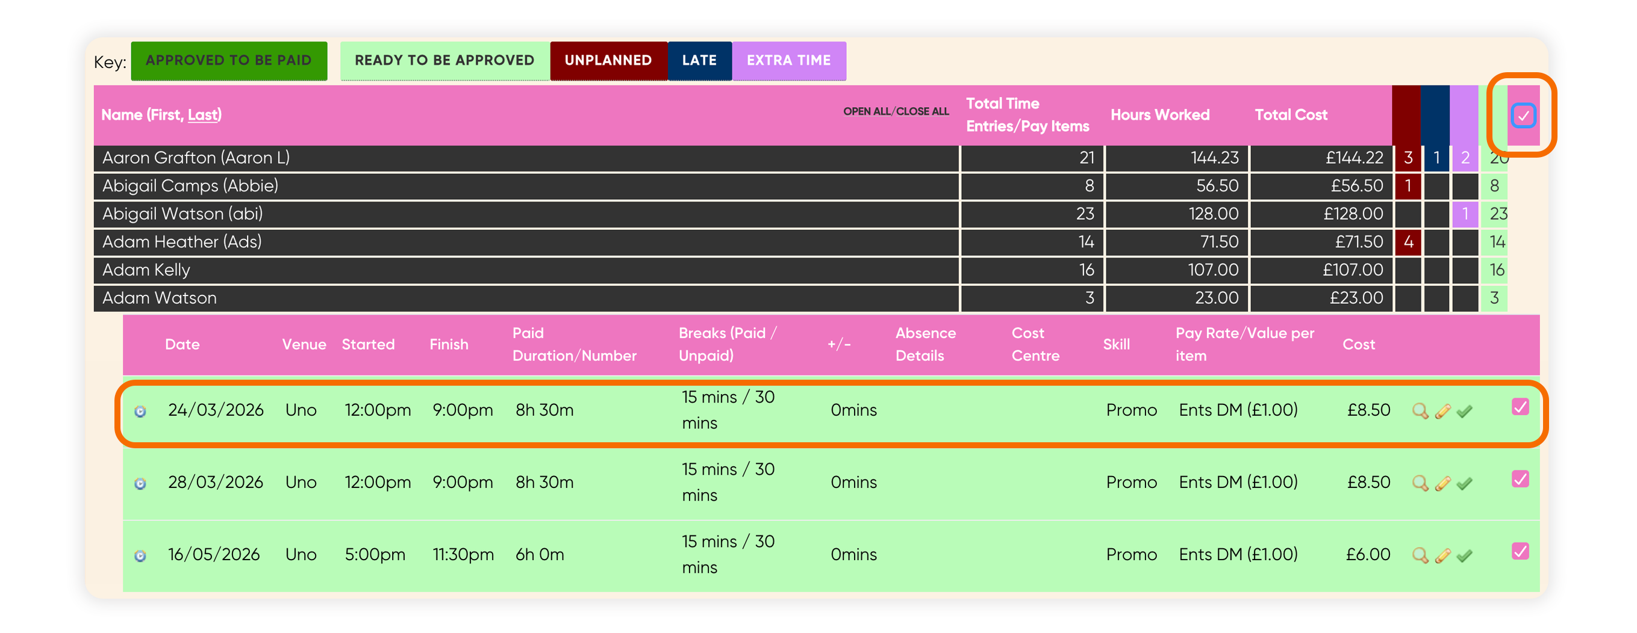
Task: Click magnifier icon on 24/03/2026 entry
Action: point(1420,412)
